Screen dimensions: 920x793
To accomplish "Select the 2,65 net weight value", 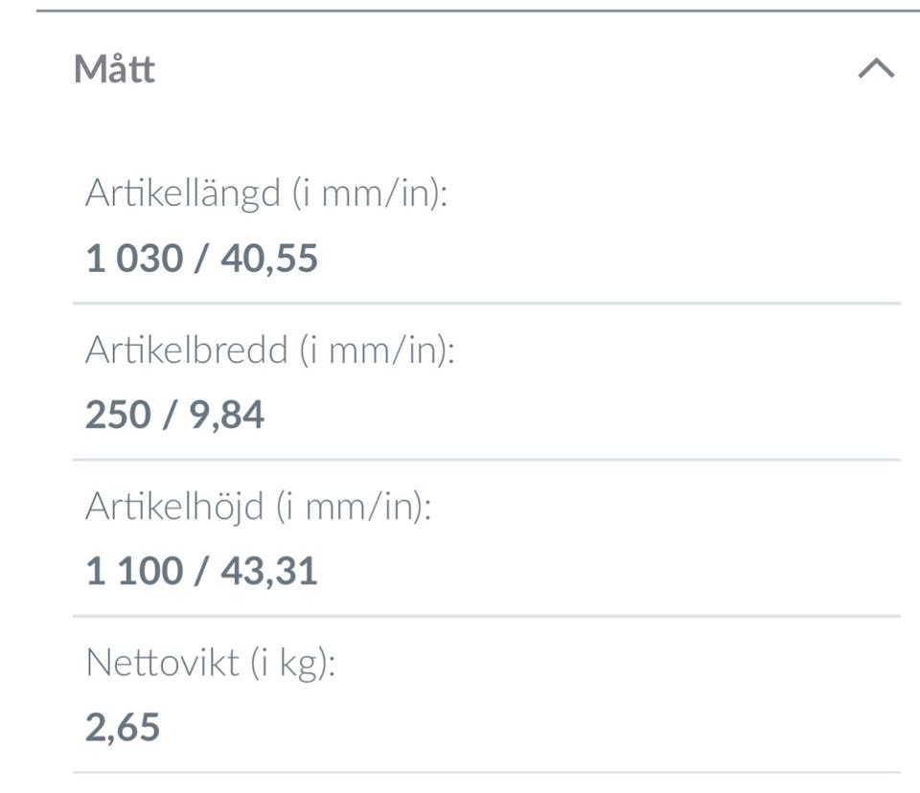I will [123, 727].
